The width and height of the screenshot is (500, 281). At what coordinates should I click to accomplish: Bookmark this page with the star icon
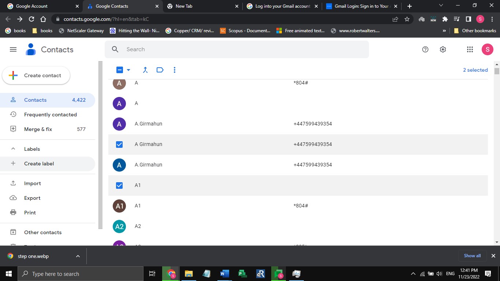pyautogui.click(x=407, y=19)
